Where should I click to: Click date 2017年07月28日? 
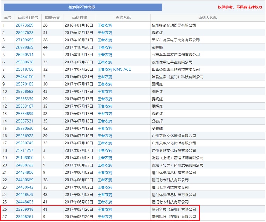pyautogui.click(x=79, y=62)
